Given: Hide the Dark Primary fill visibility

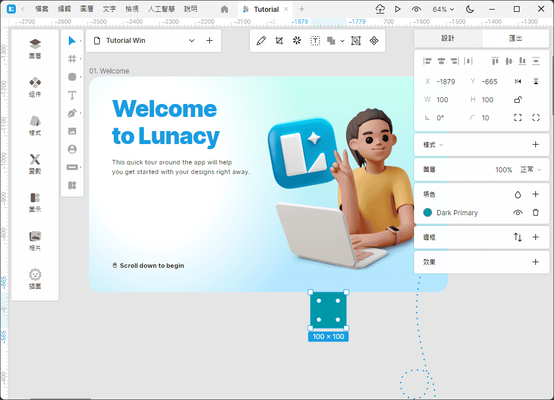Looking at the screenshot, I should click(x=517, y=212).
